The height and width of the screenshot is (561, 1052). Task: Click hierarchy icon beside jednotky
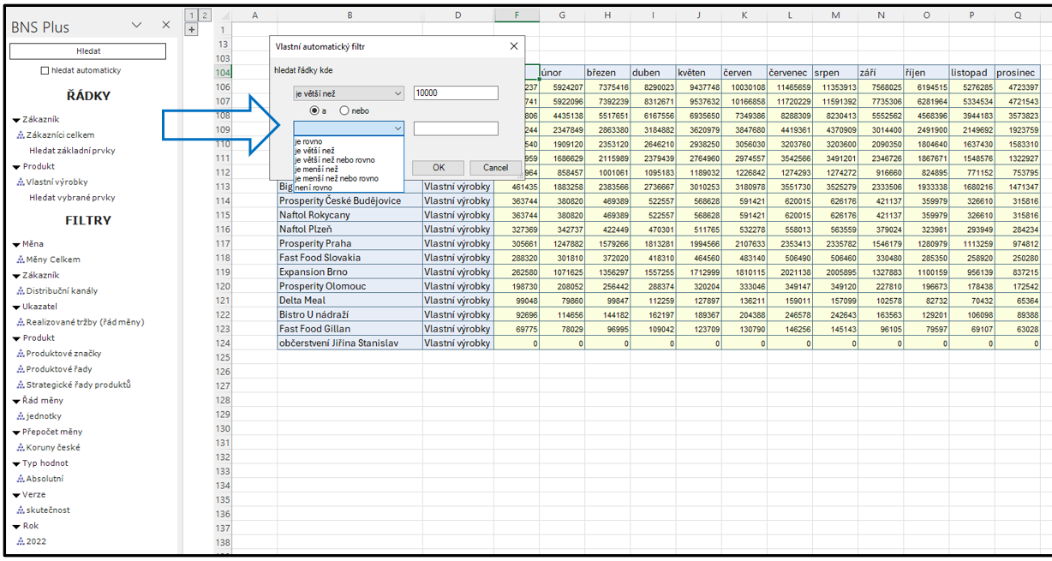tap(21, 416)
